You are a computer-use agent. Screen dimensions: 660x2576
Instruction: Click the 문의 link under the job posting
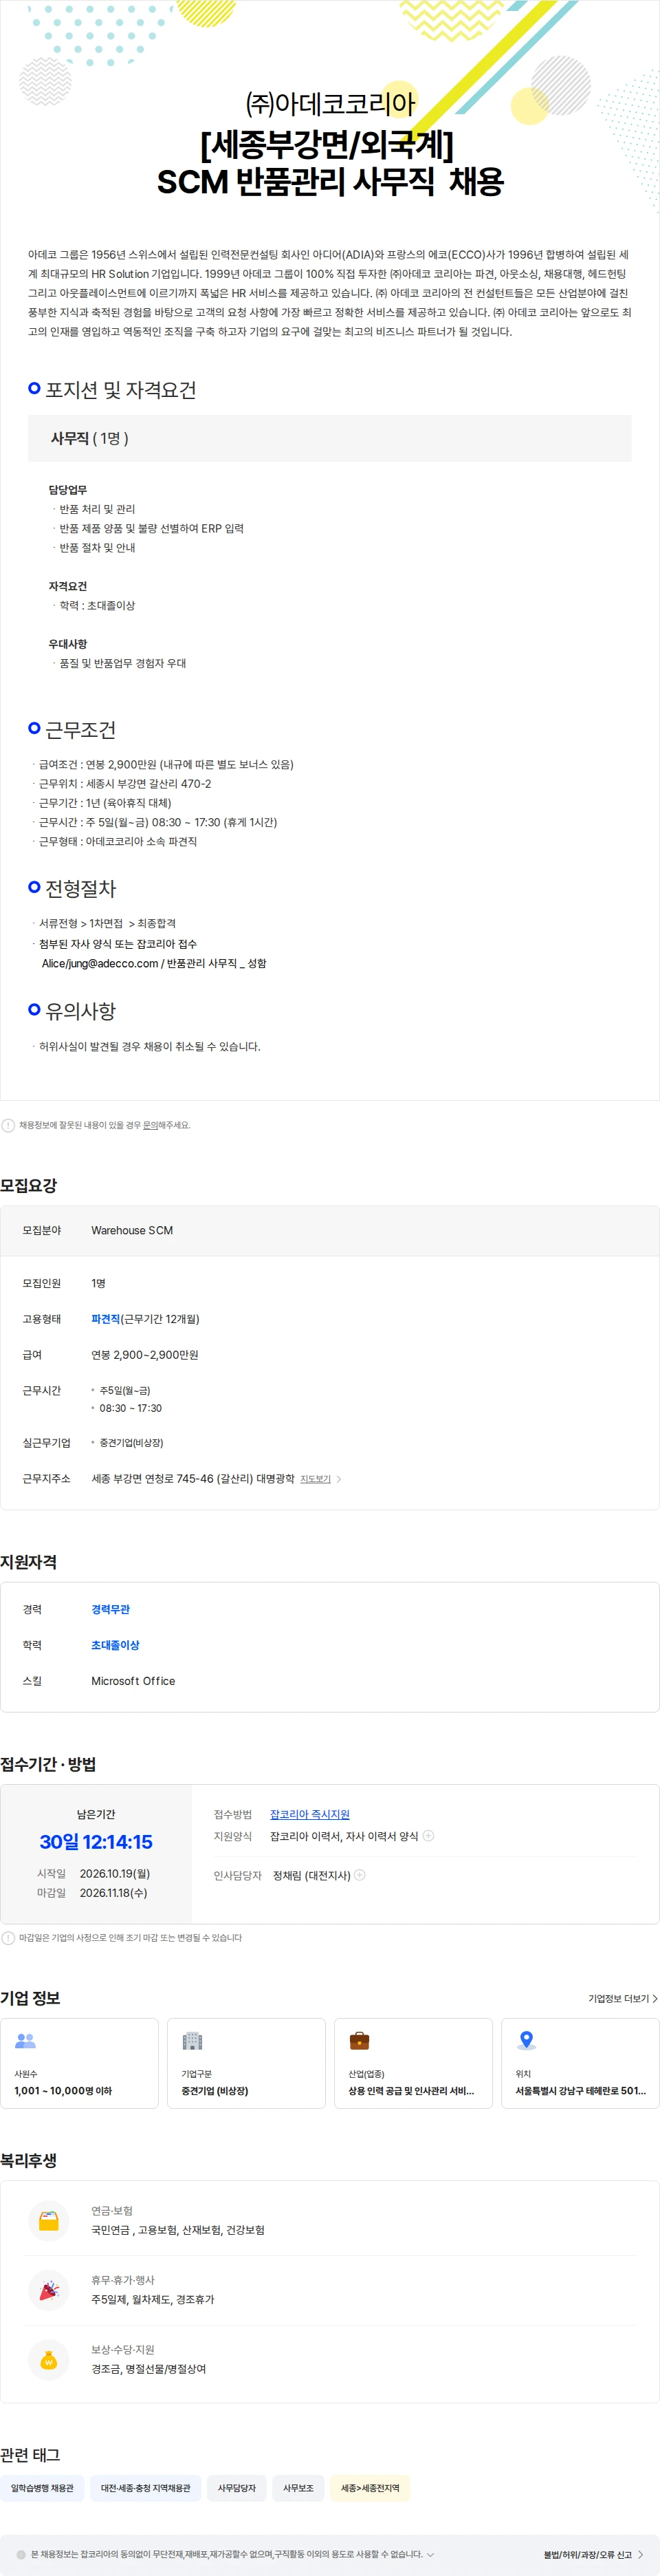tap(151, 1125)
